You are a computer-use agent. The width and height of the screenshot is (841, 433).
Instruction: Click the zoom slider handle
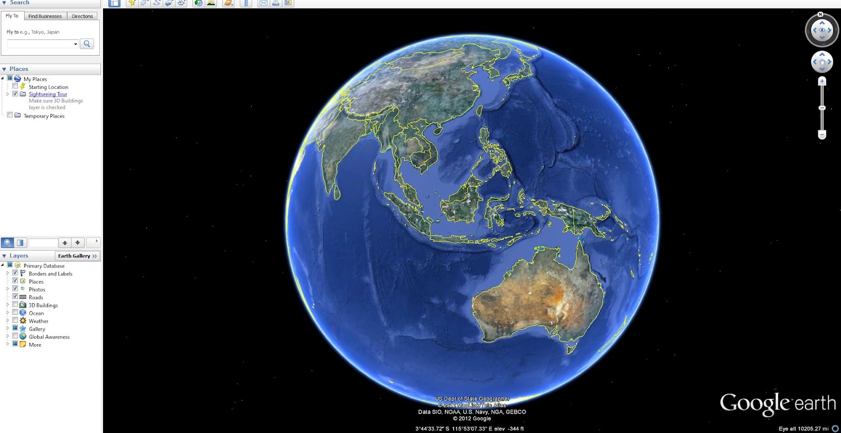pos(822,108)
